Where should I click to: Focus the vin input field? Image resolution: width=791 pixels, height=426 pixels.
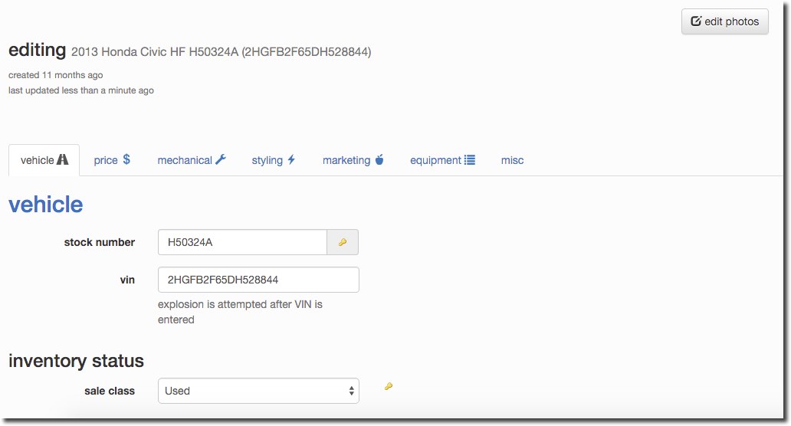258,280
